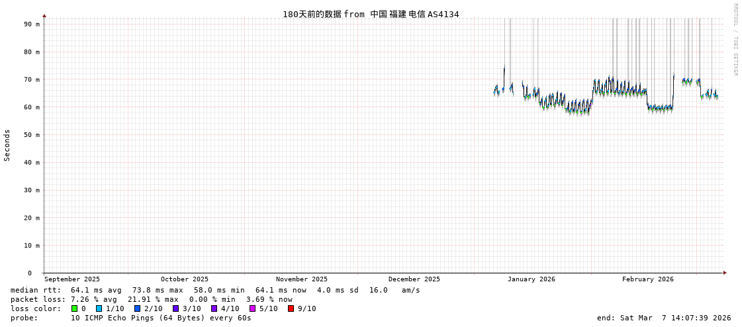Click the February 2026 x-axis label
Screen dimensions: 742x327
pyautogui.click(x=647, y=279)
